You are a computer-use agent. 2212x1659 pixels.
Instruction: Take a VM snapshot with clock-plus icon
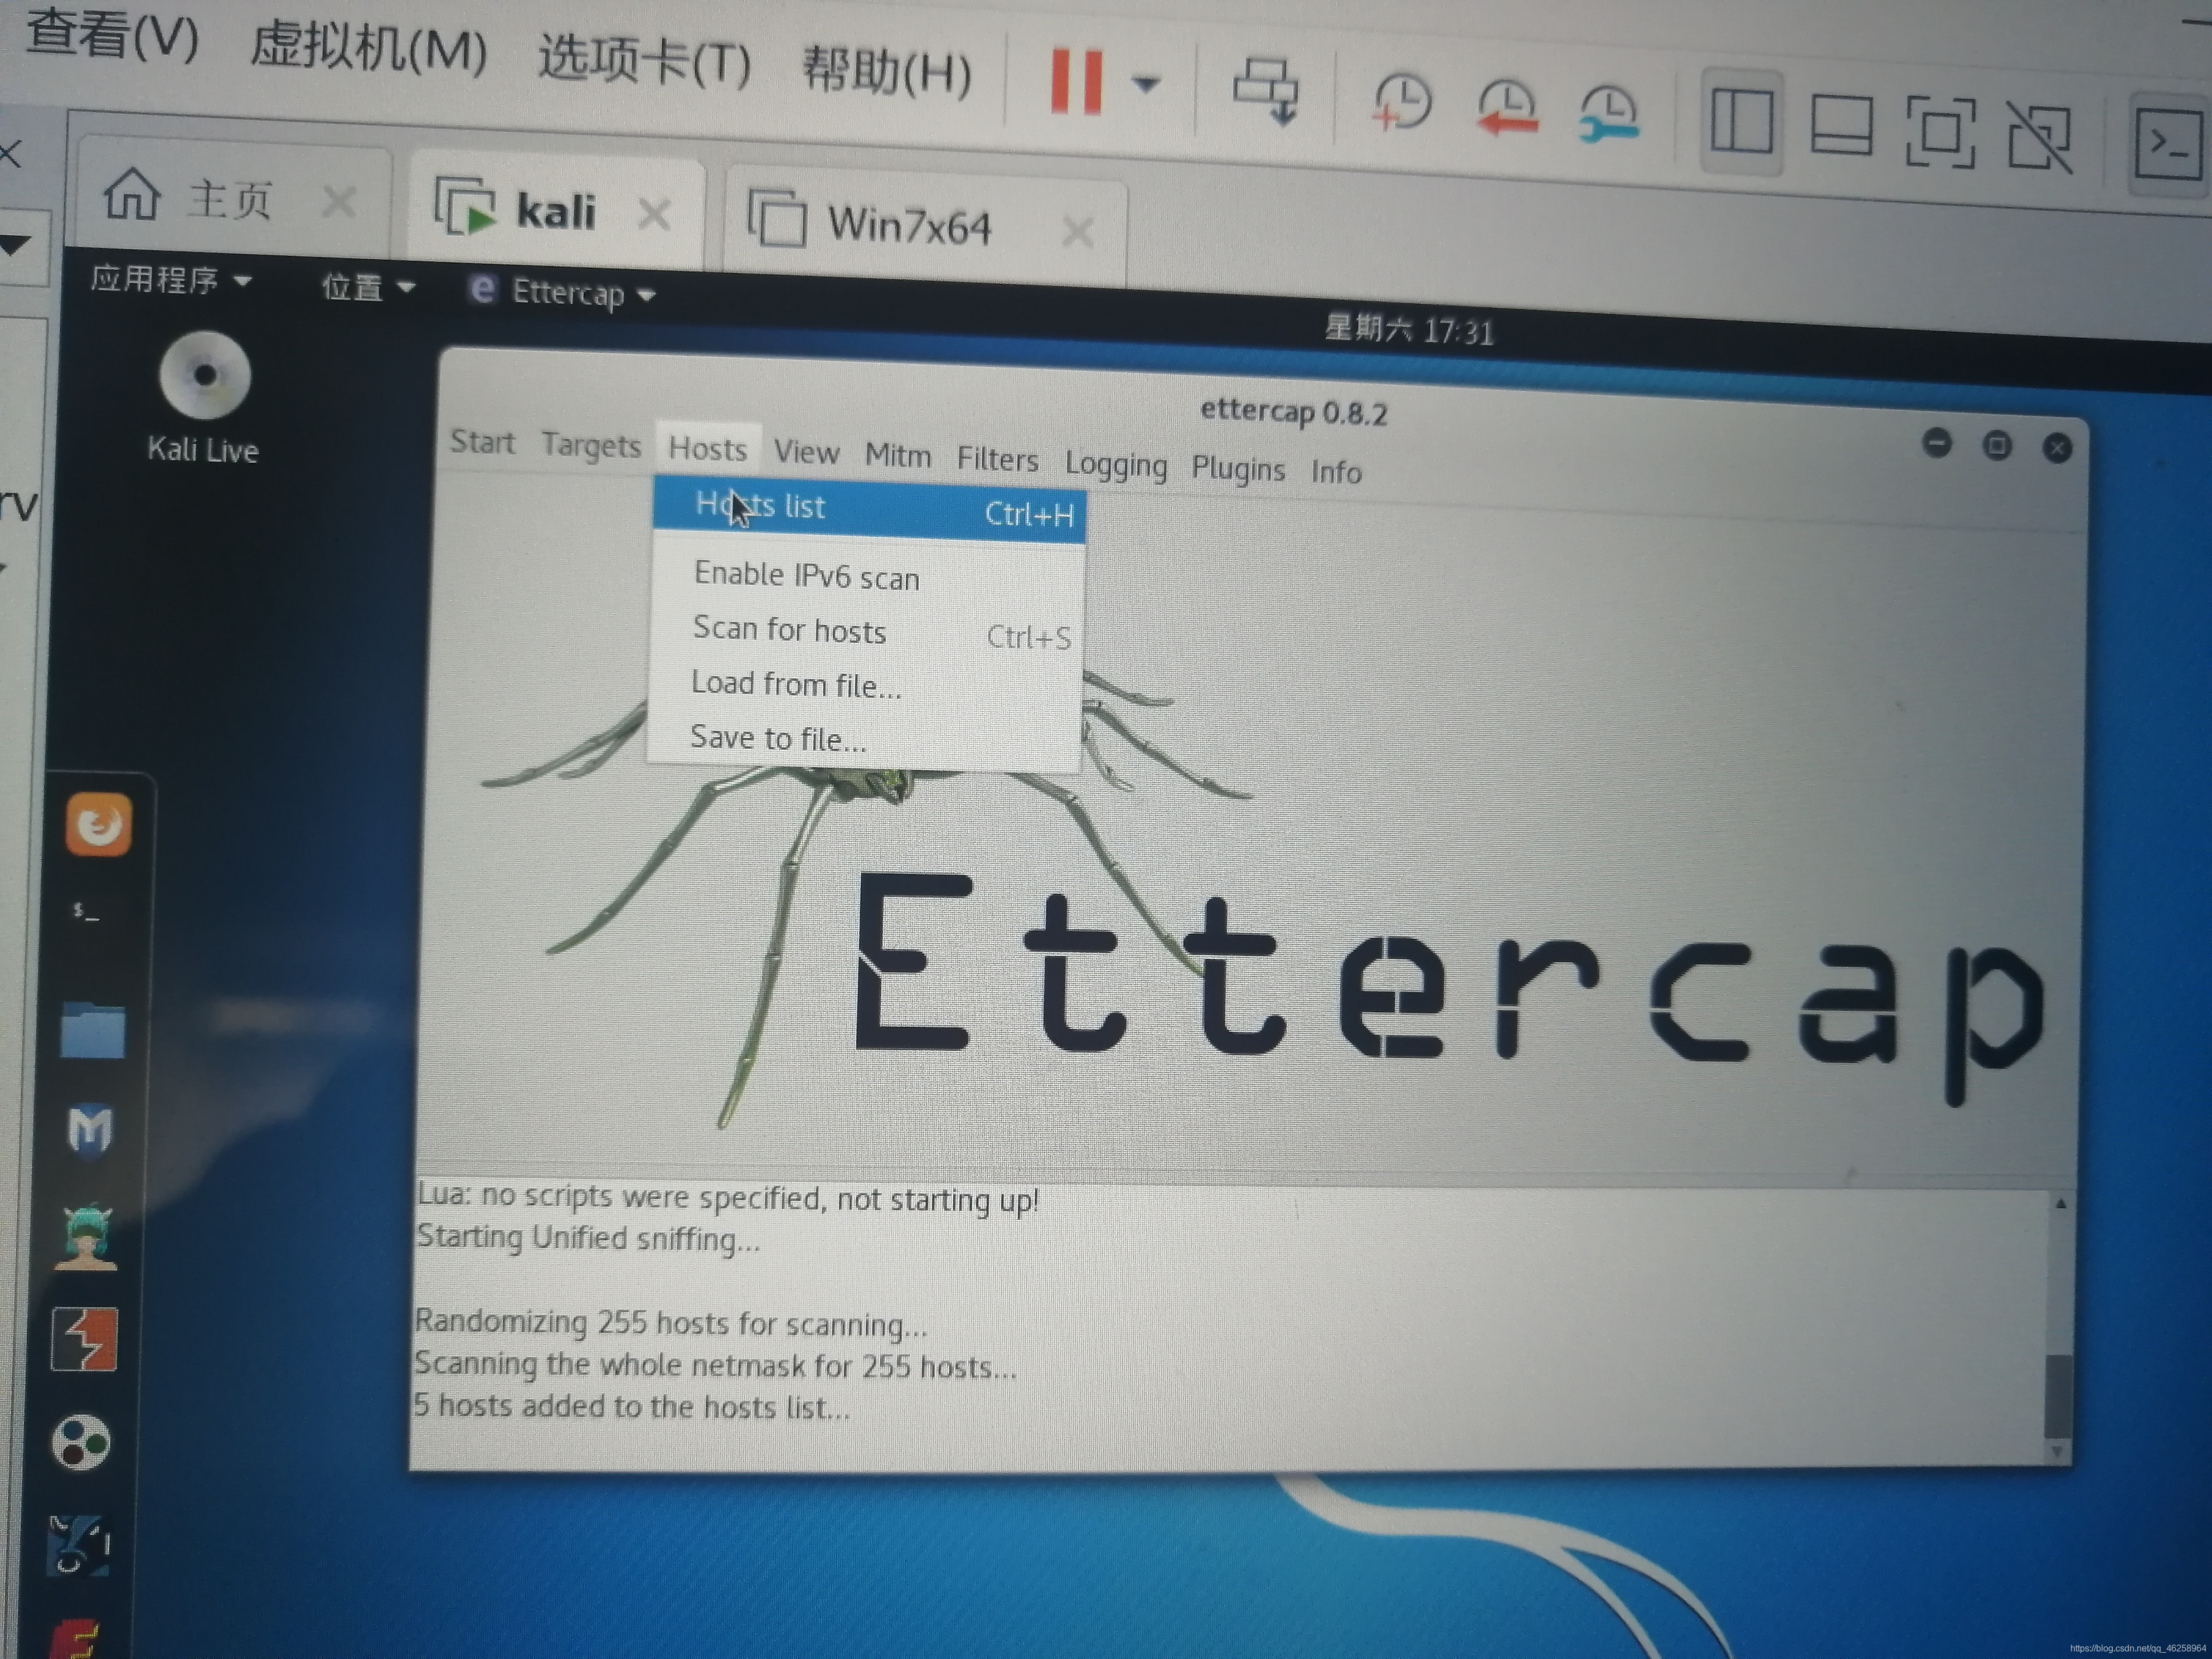click(1402, 101)
